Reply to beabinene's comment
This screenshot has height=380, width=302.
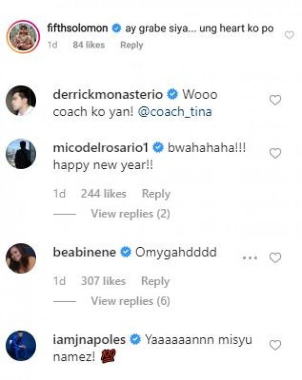[x=156, y=281]
